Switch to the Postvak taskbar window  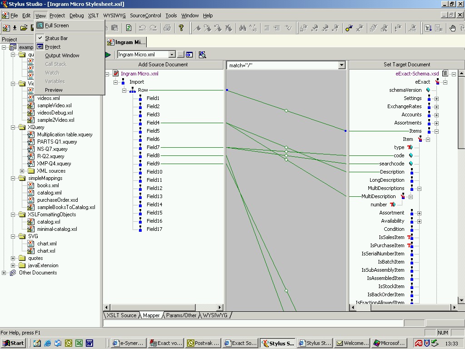[203, 344]
